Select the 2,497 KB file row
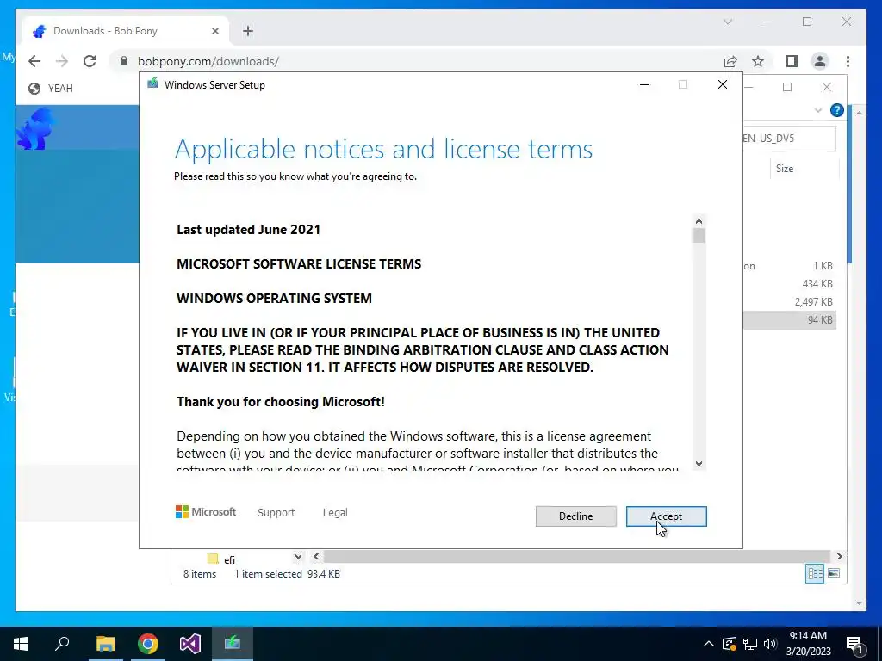 [x=789, y=302]
